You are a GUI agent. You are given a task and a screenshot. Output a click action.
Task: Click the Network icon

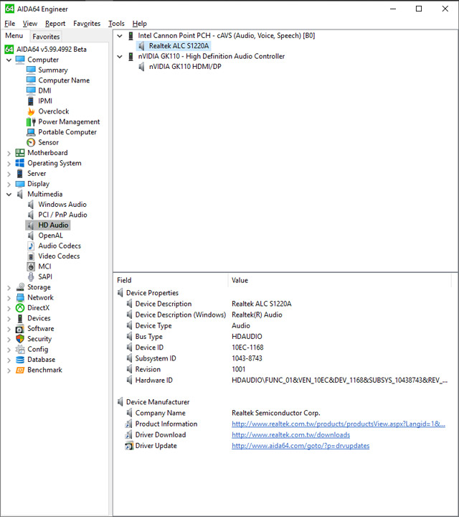20,297
